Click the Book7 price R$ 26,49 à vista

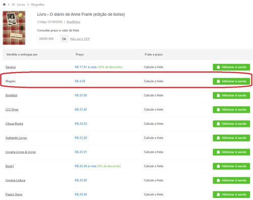pyautogui.click(x=86, y=166)
